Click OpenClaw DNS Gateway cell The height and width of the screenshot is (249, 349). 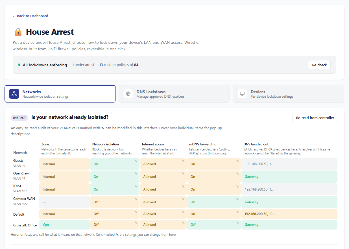(289, 176)
